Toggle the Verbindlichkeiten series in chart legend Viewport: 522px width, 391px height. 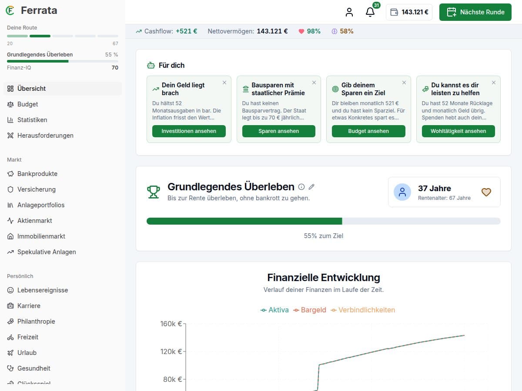click(363, 310)
